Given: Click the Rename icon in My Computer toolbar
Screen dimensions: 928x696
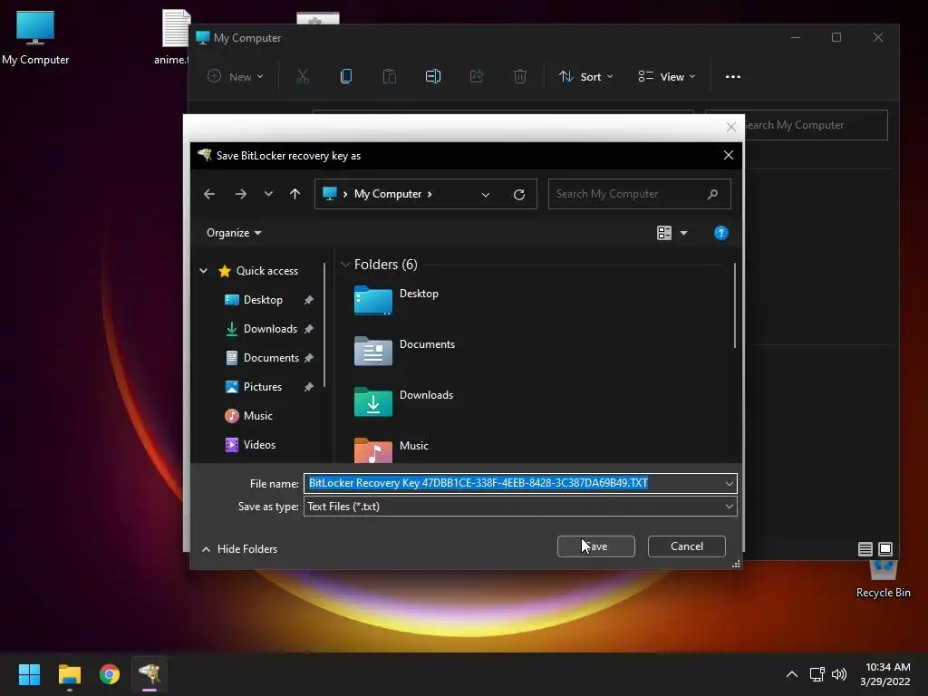Looking at the screenshot, I should point(432,76).
